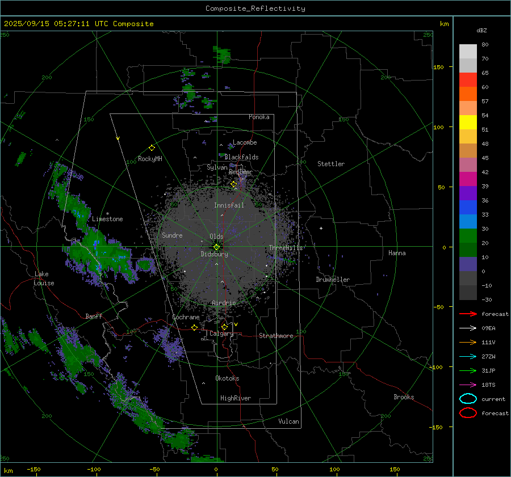This screenshot has width=511, height=477.
Task: Click the current legend label
Action: [x=493, y=399]
